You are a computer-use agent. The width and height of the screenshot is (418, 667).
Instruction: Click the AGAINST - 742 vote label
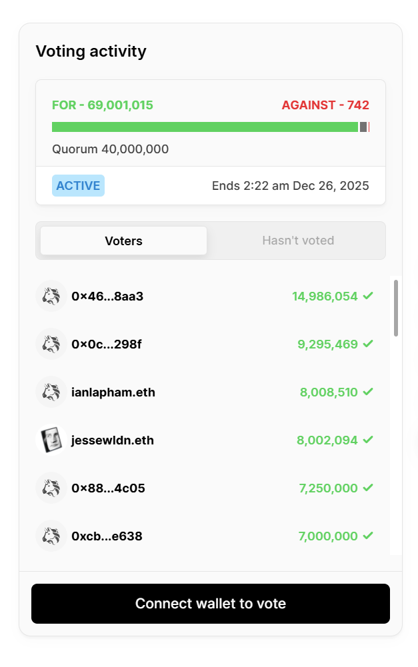(325, 105)
